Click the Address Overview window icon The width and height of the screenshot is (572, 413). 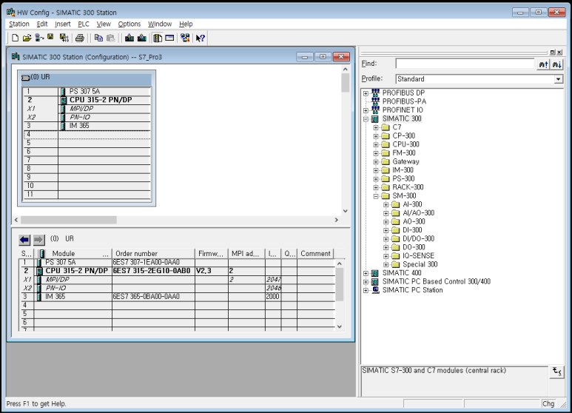[169, 38]
